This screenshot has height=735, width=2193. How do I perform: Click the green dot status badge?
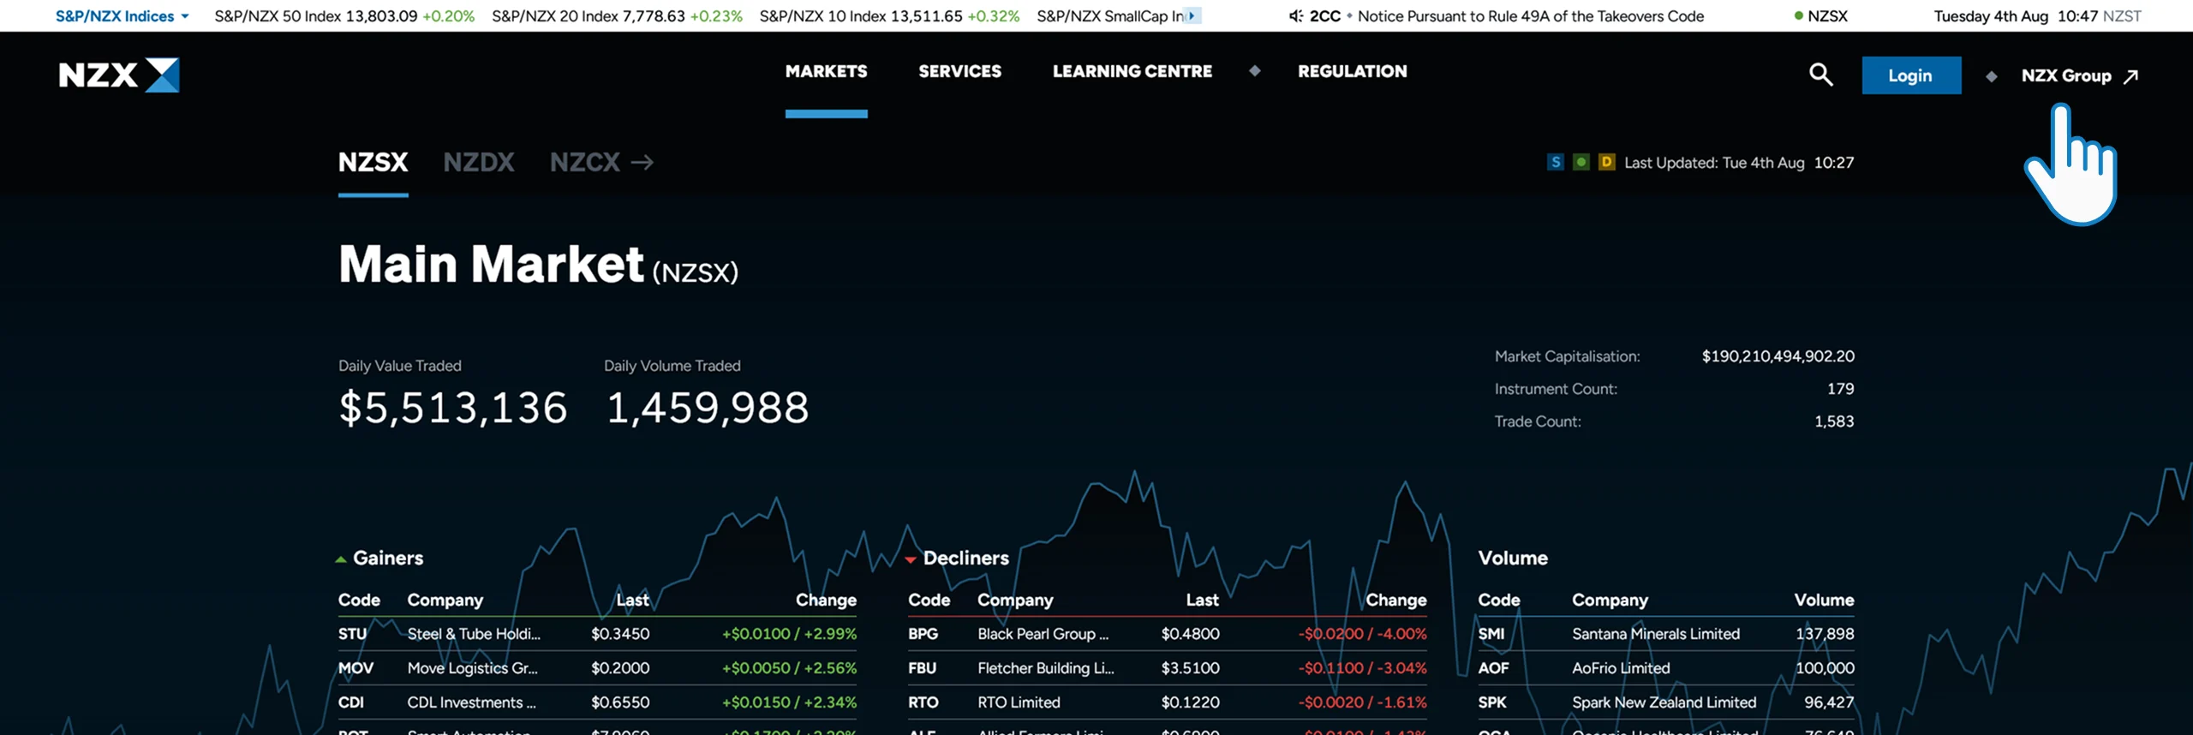click(1581, 162)
